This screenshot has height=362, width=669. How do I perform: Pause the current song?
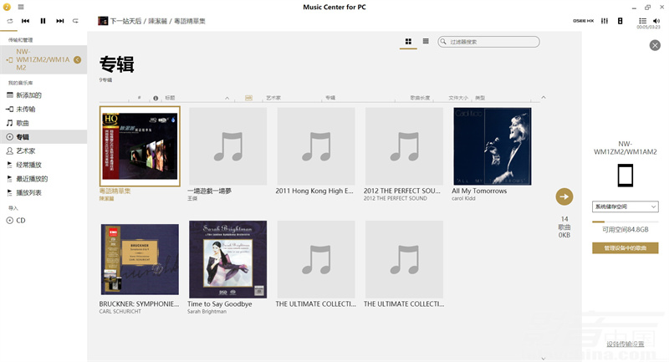[43, 20]
